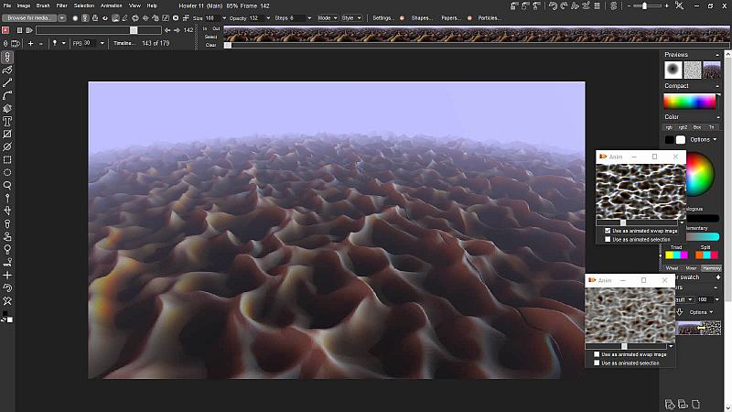Screen dimensions: 732x412
Task: Open the Filter menu
Action: pos(61,5)
